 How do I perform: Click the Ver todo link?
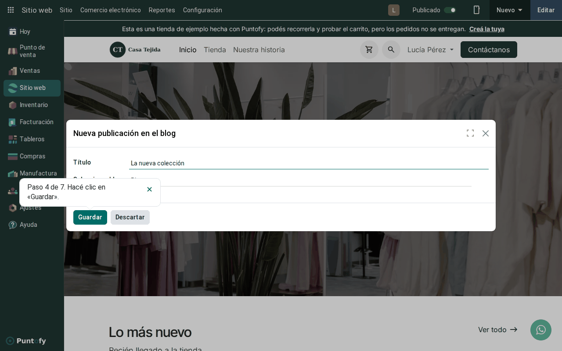point(498,330)
